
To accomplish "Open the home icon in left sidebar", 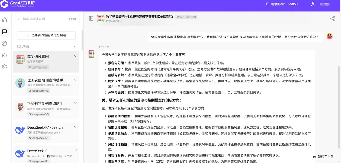I will click(x=4, y=20).
